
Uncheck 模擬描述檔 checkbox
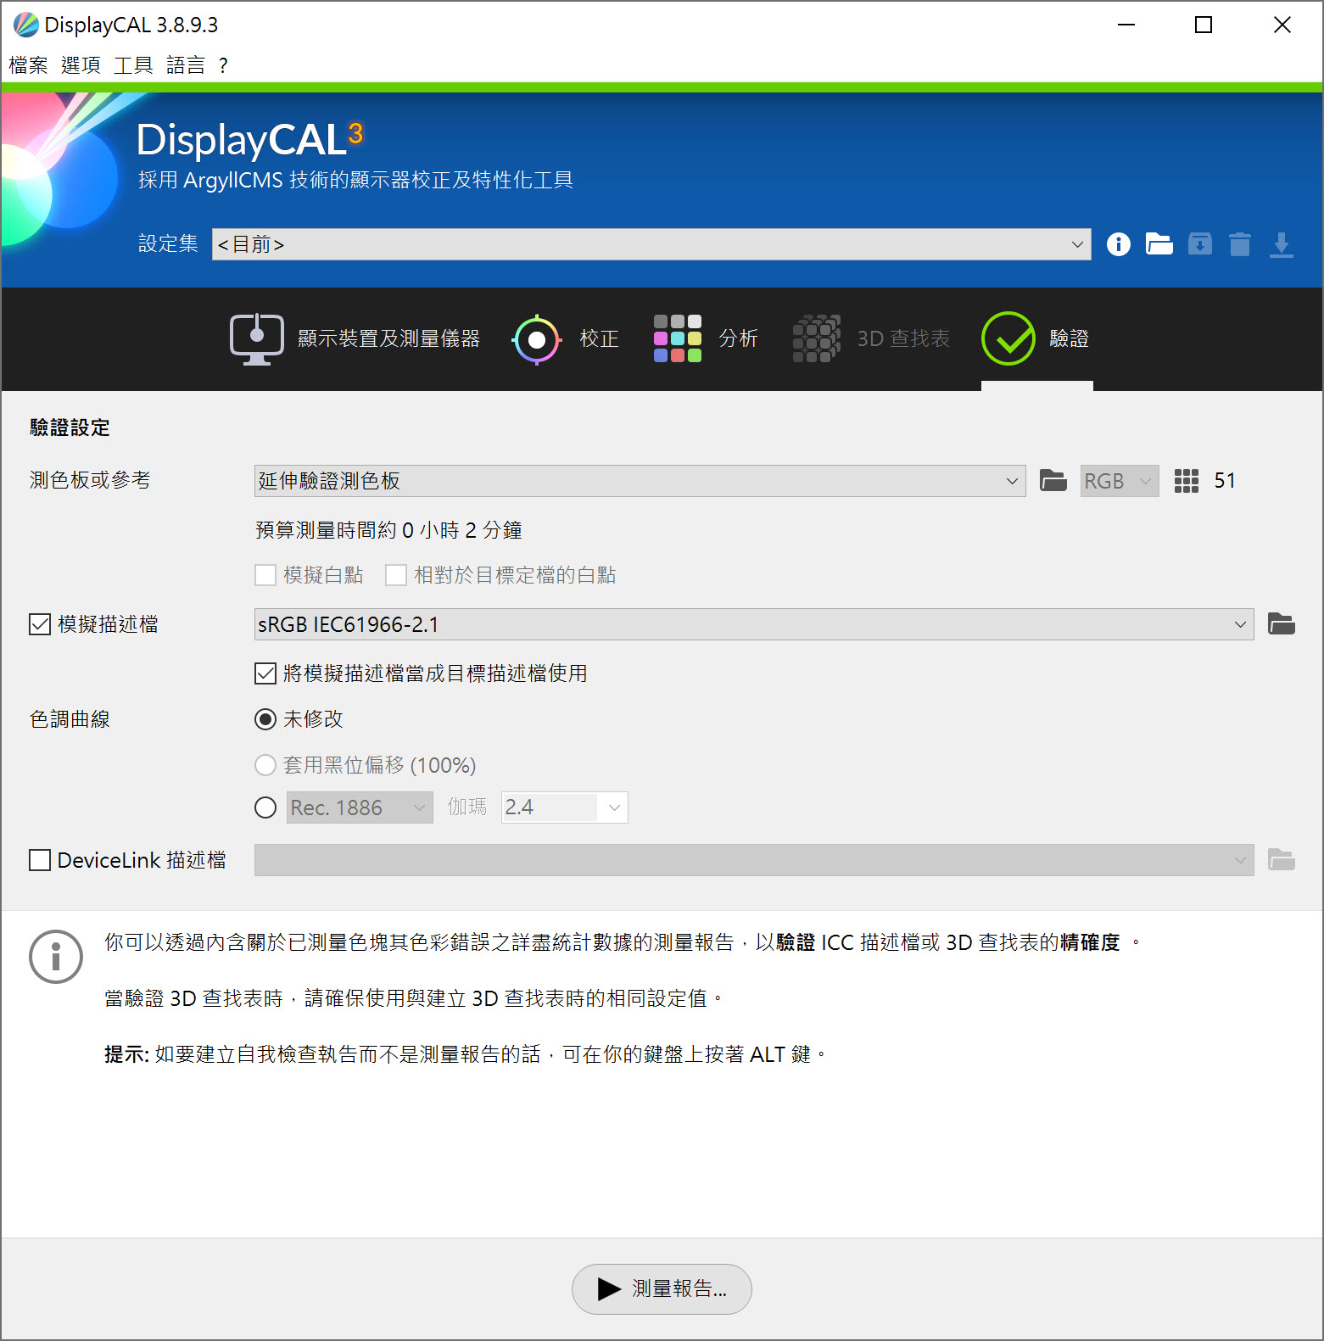click(x=40, y=624)
